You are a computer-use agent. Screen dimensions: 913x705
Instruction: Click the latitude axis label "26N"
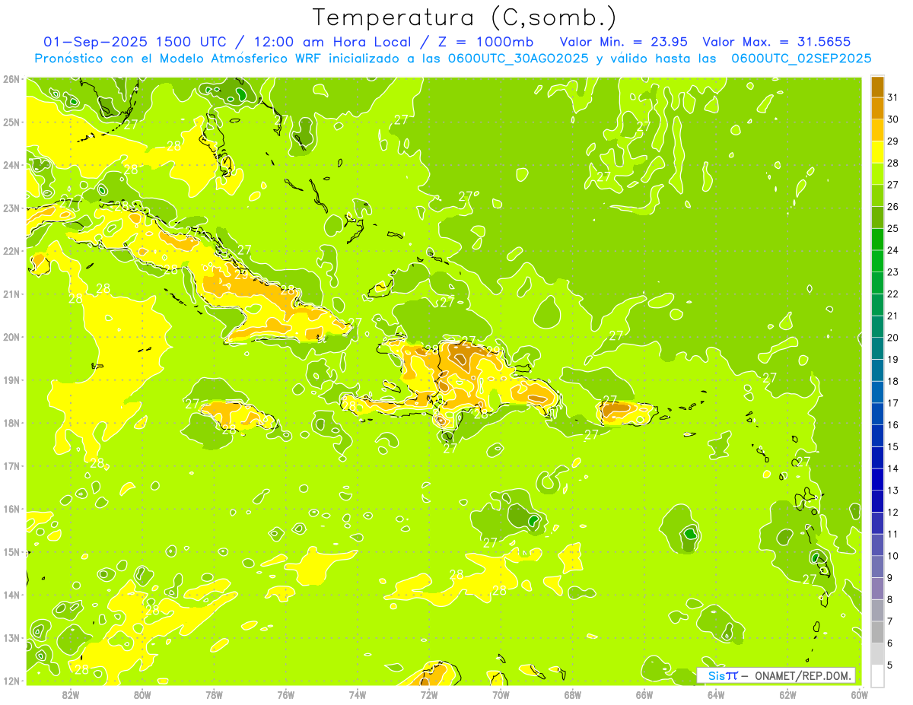pos(11,79)
